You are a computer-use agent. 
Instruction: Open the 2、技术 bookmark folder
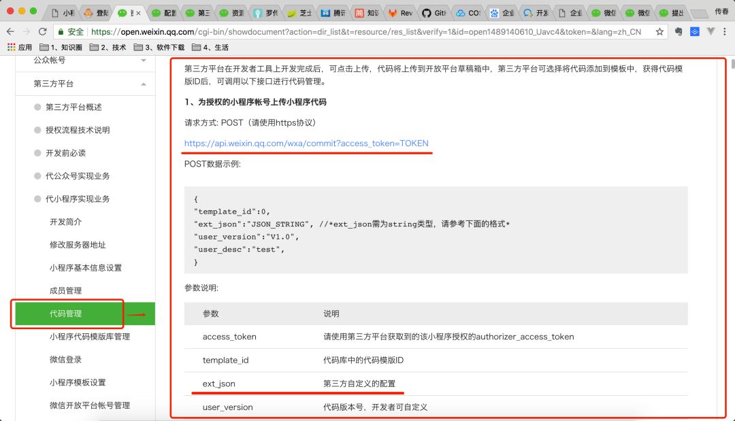pyautogui.click(x=108, y=48)
